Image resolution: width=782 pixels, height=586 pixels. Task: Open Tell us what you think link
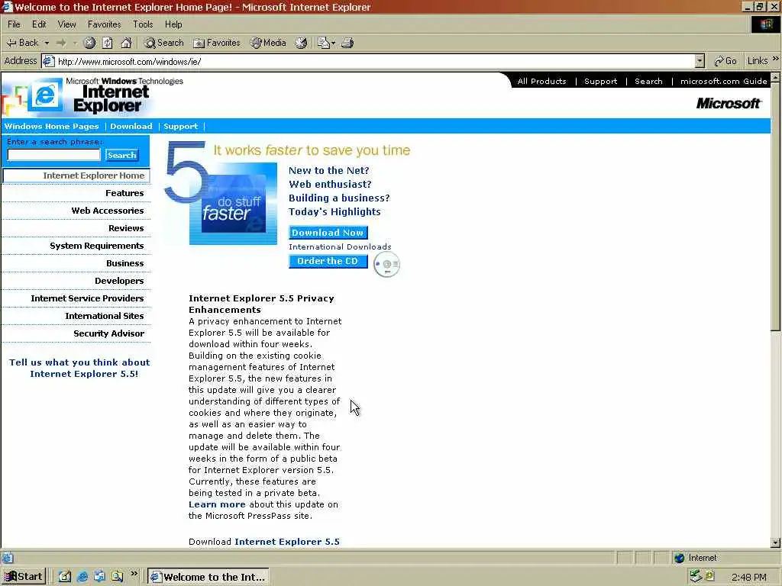point(79,369)
